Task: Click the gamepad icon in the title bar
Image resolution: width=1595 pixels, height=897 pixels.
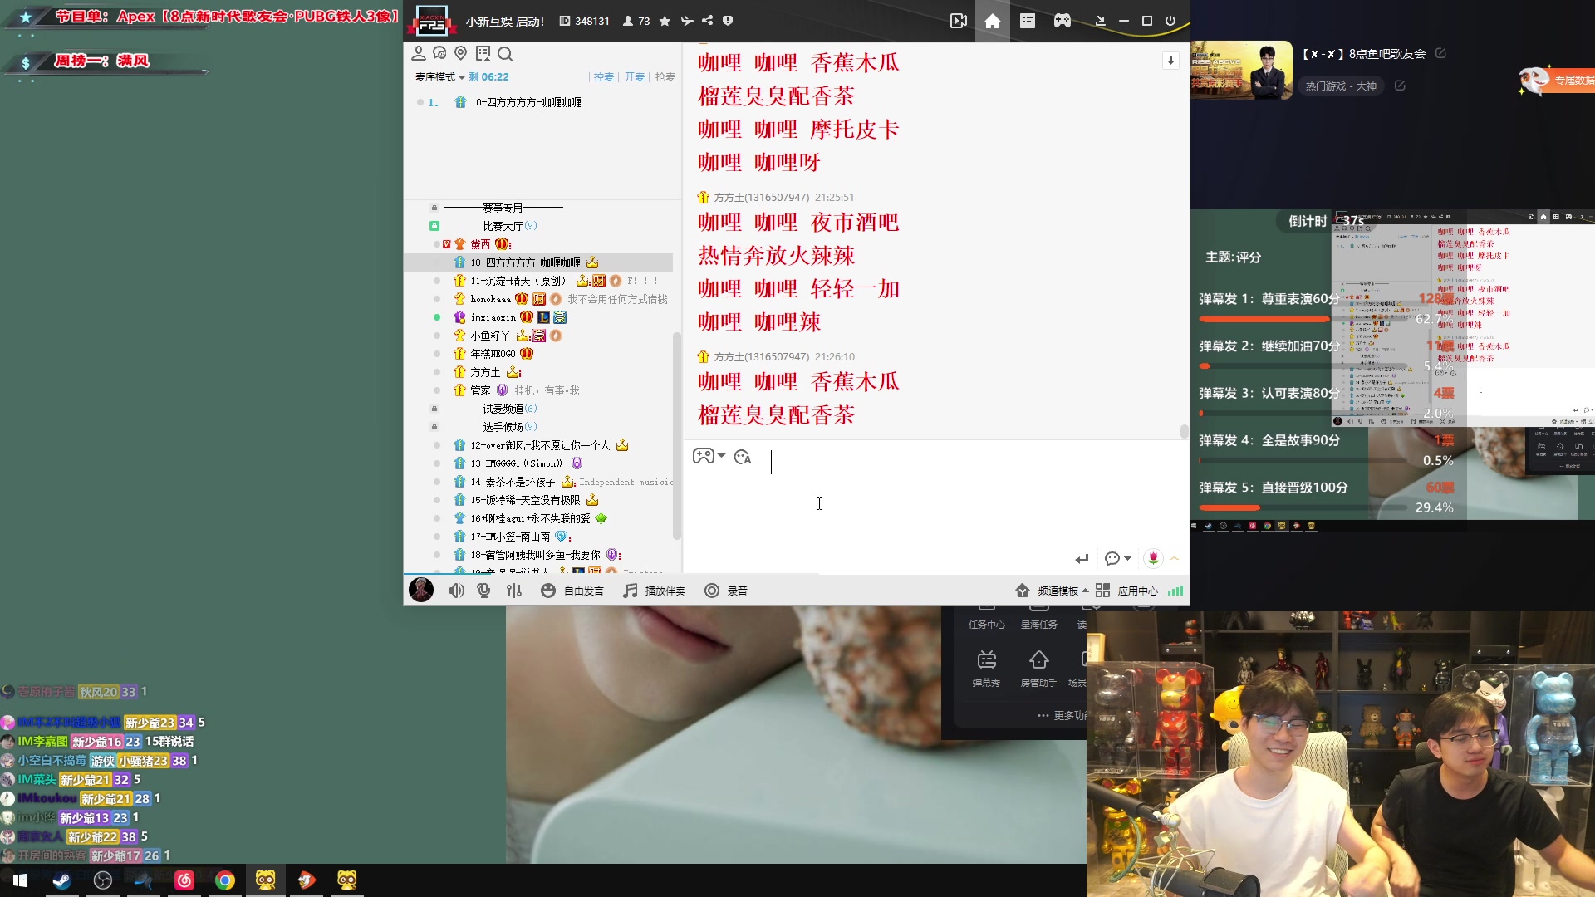Action: point(1063,21)
